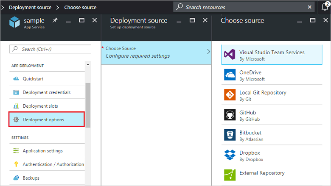The height and width of the screenshot is (186, 331).
Task: Clear the Search resources box
Action: pyautogui.click(x=309, y=7)
